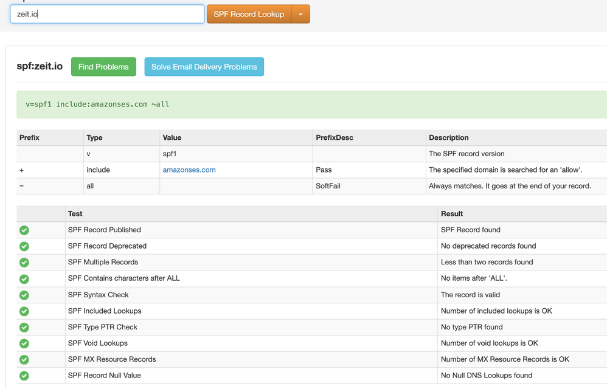Click the spf:zeit.io heading
This screenshot has width=607, height=389.
click(x=40, y=66)
